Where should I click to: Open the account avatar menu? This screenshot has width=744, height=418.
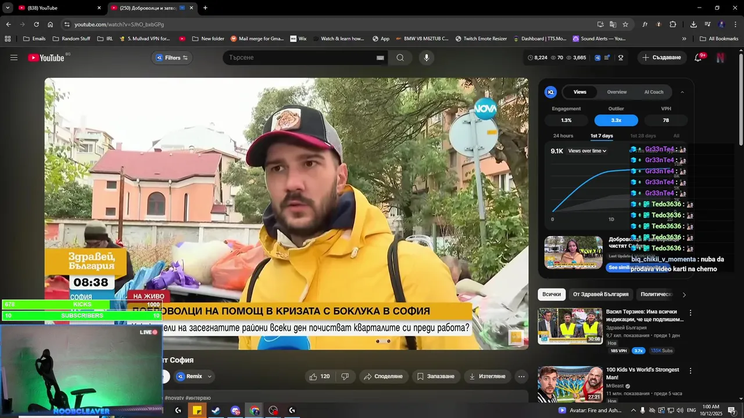coord(721,57)
